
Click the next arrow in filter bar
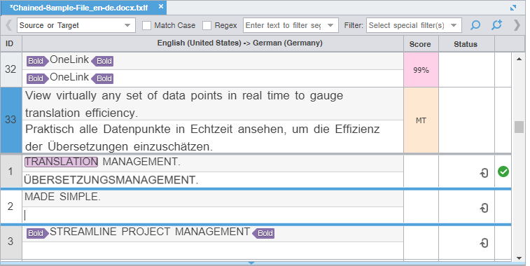tap(517, 25)
